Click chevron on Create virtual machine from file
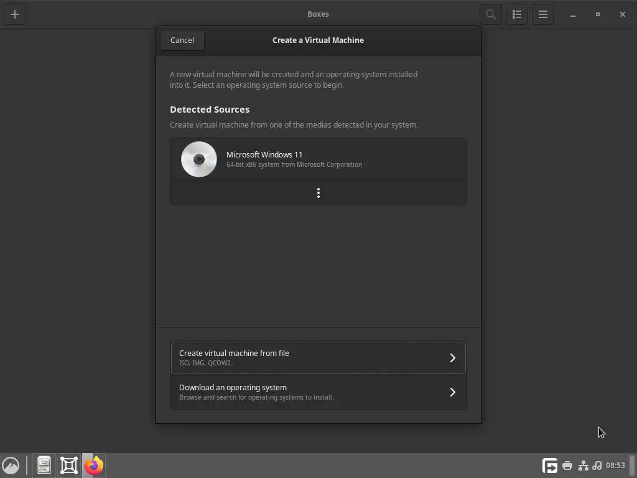Viewport: 637px width, 478px height. click(453, 358)
